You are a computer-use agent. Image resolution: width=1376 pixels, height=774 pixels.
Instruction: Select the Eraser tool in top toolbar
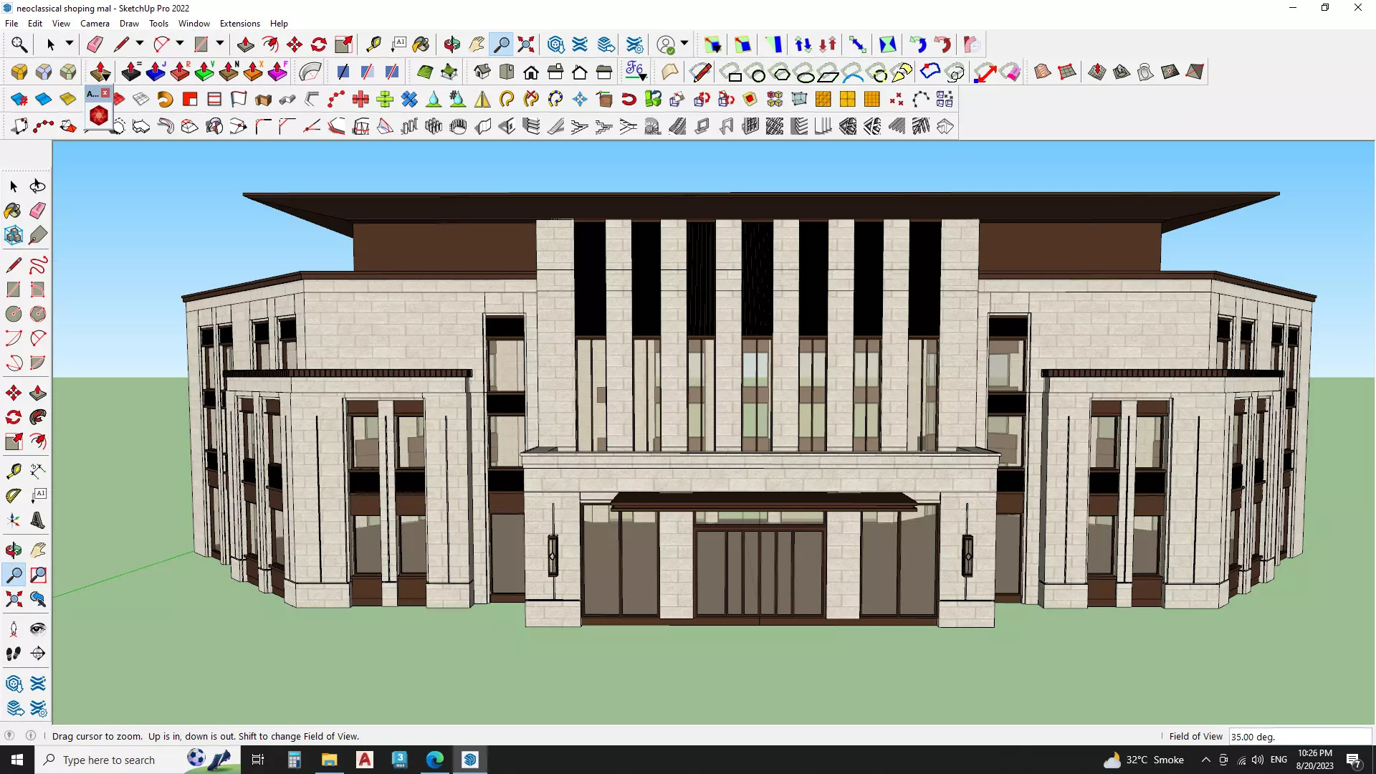click(95, 44)
